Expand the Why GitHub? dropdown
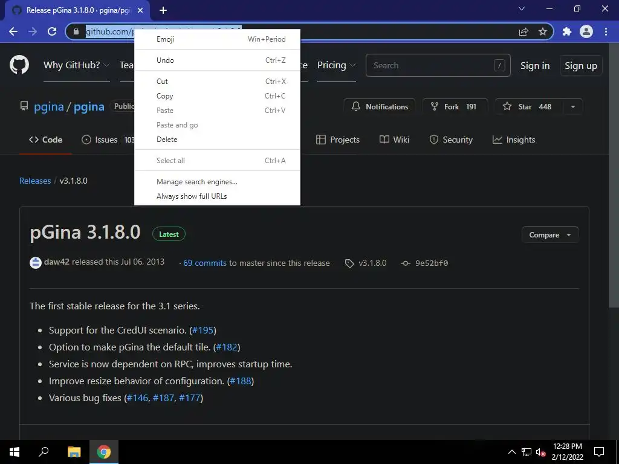The image size is (619, 464). (x=77, y=65)
